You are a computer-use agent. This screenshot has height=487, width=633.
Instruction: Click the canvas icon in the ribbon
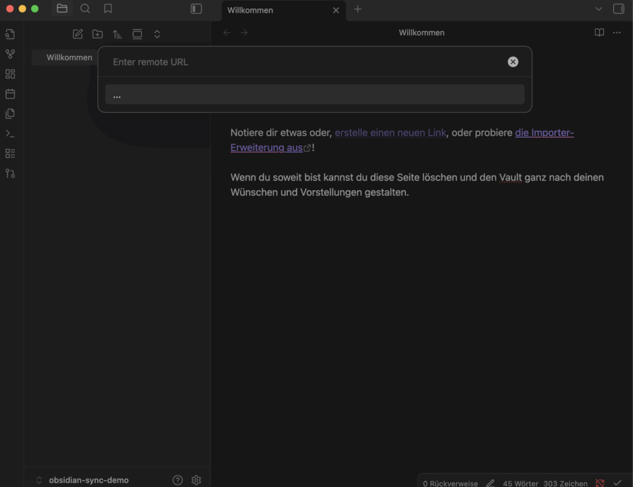click(10, 74)
